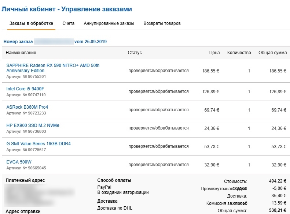Click the grand total '538,21 €'
The image size is (290, 214).
click(278, 210)
